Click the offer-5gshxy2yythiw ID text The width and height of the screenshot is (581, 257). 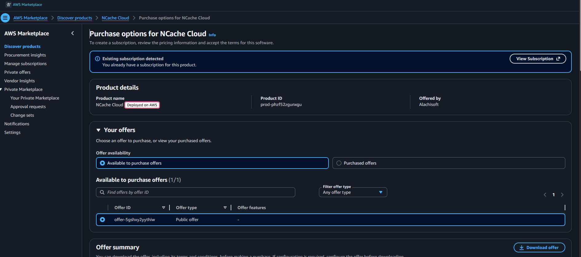pos(135,220)
